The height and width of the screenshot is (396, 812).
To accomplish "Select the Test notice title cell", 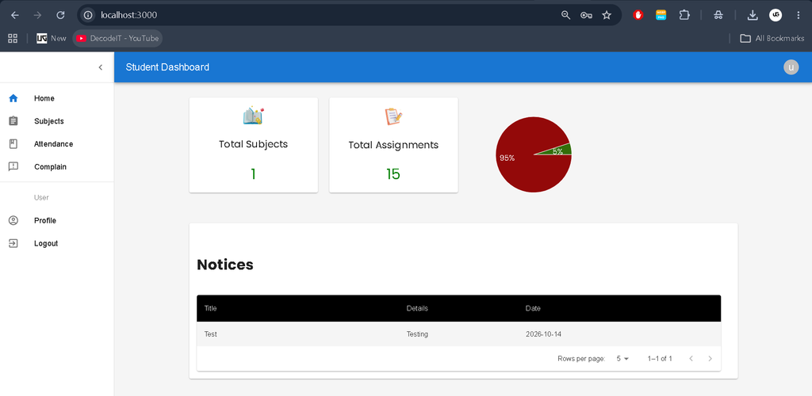I will click(x=211, y=334).
